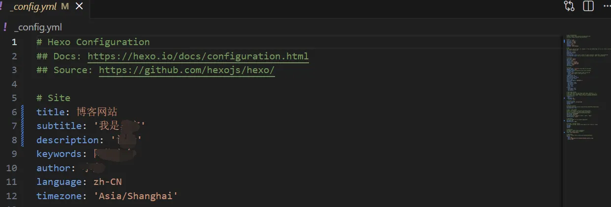
Task: Click the '# Hexo Configuration' comment
Action: coord(93,42)
